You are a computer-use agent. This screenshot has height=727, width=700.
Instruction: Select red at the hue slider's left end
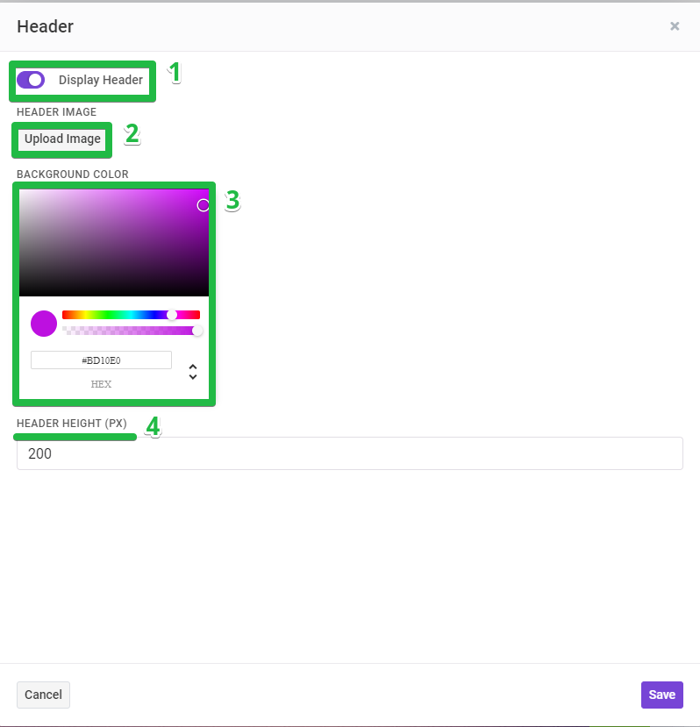coord(64,315)
